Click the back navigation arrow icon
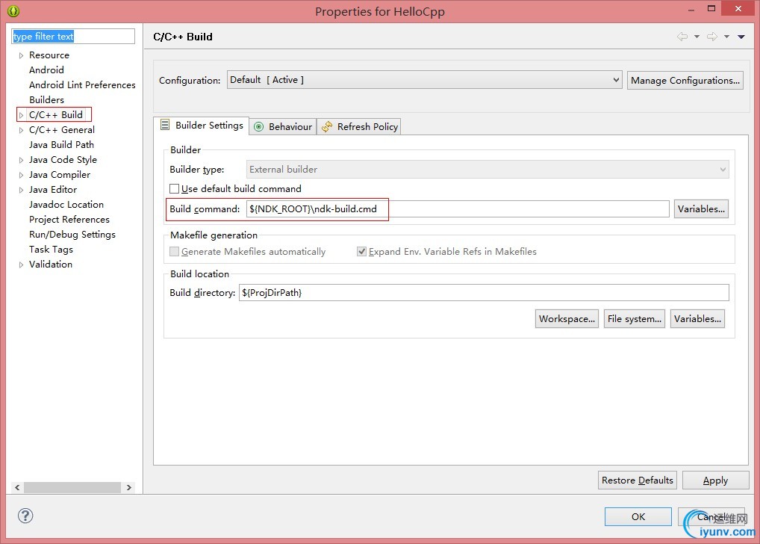The image size is (760, 544). (x=682, y=37)
